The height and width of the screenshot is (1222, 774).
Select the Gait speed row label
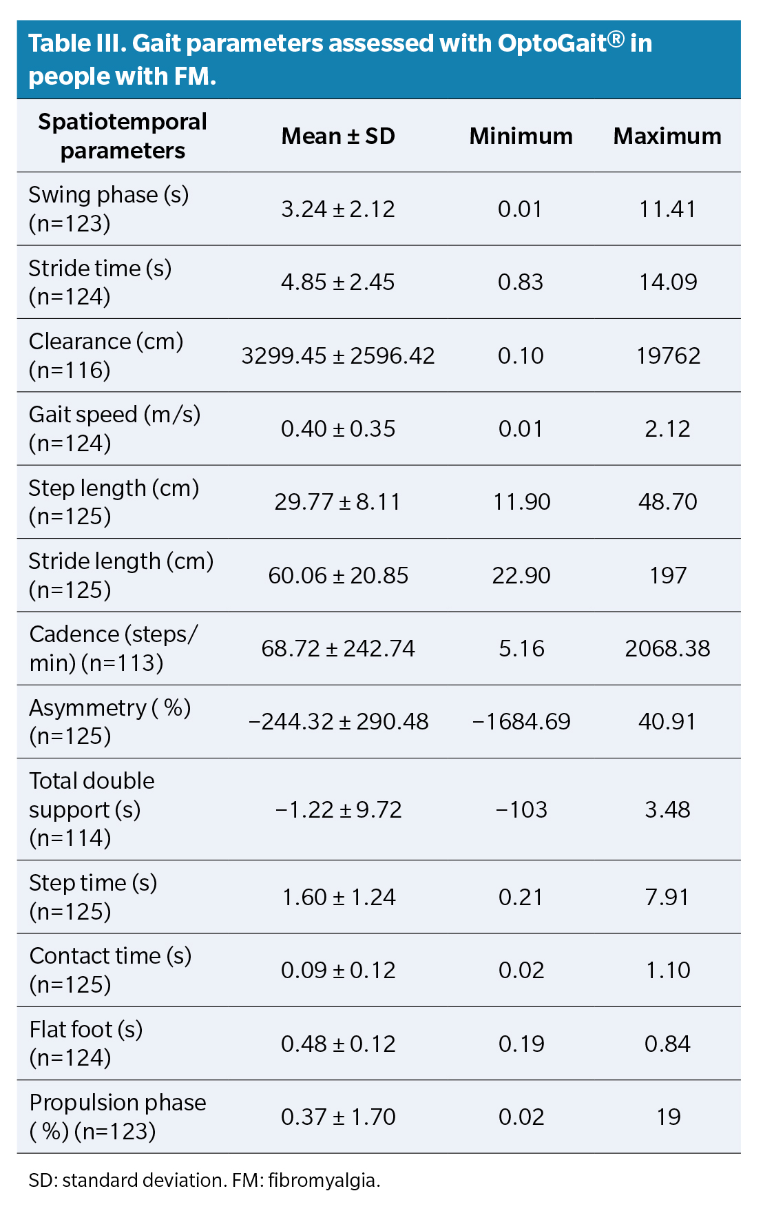click(114, 428)
